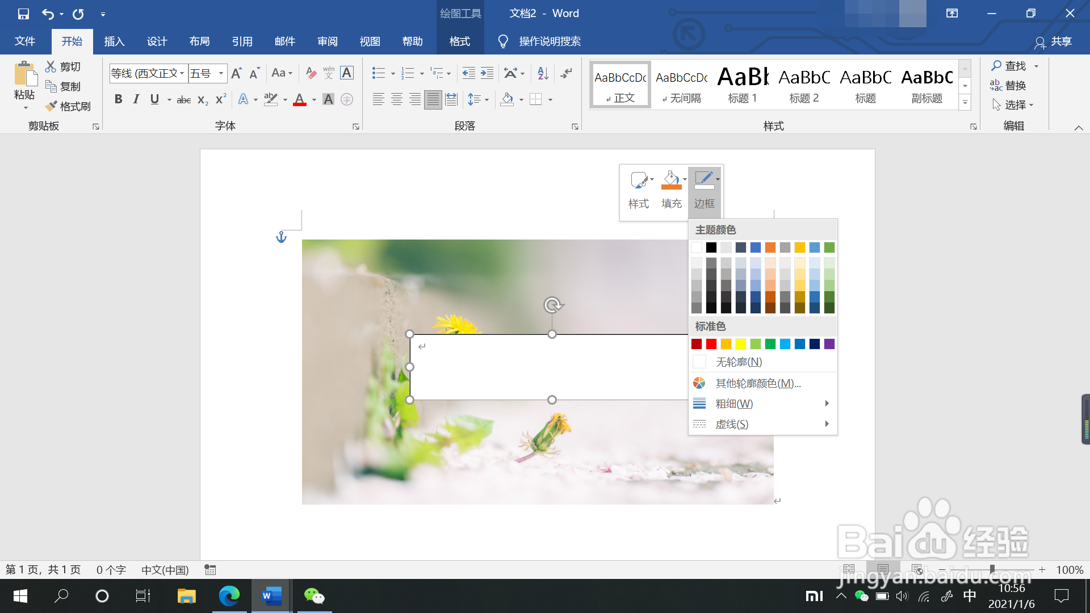The width and height of the screenshot is (1090, 613).
Task: Toggle Justify paragraph alignment
Action: pyautogui.click(x=433, y=99)
